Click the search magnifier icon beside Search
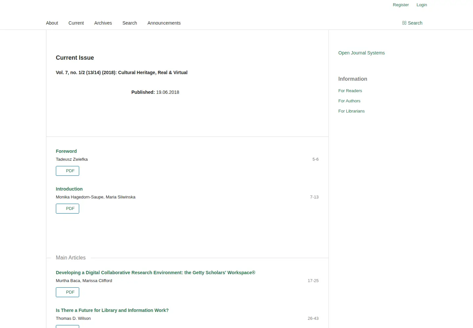473x328 pixels. point(404,23)
